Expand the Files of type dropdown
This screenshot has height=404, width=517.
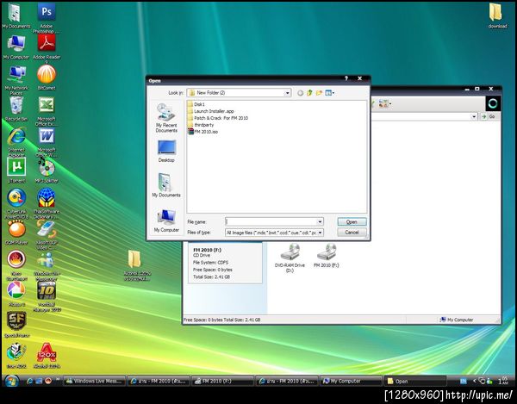point(320,233)
